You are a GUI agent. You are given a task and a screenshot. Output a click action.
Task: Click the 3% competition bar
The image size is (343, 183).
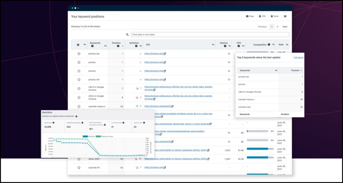258,131
